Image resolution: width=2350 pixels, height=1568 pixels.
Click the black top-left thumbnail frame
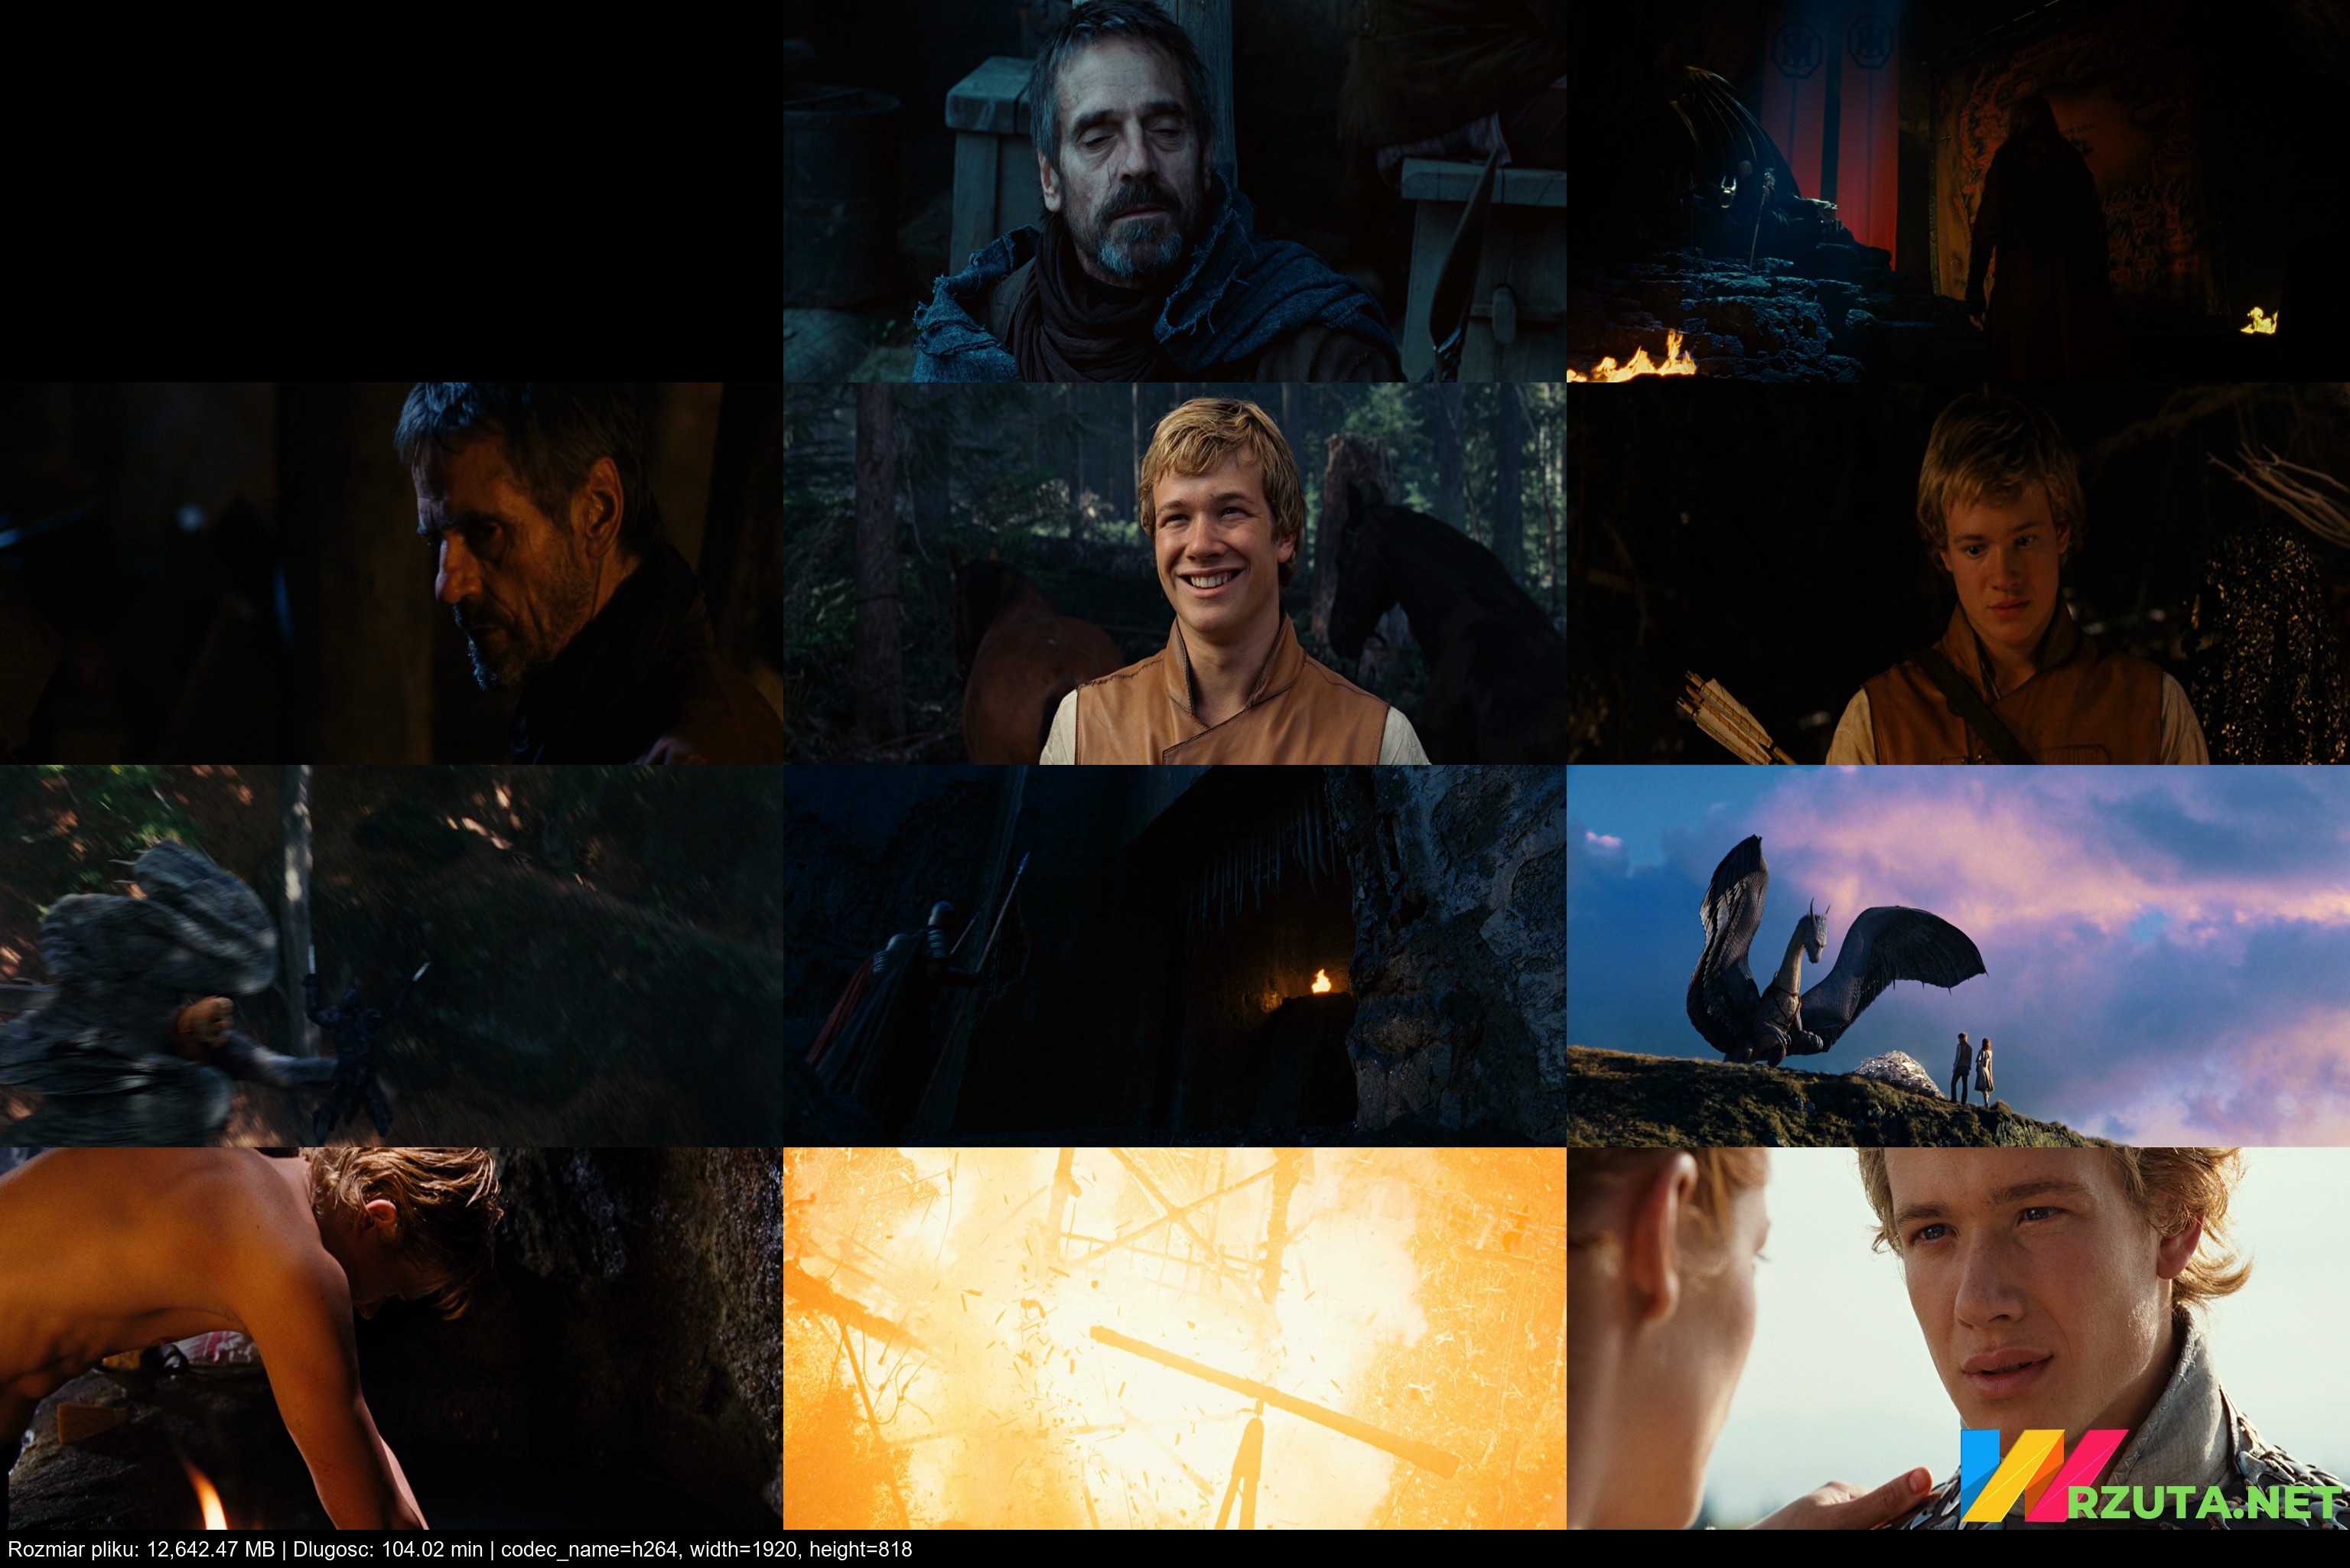[x=390, y=190]
